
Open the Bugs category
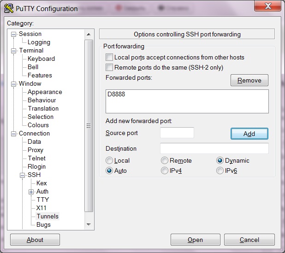click(x=43, y=225)
